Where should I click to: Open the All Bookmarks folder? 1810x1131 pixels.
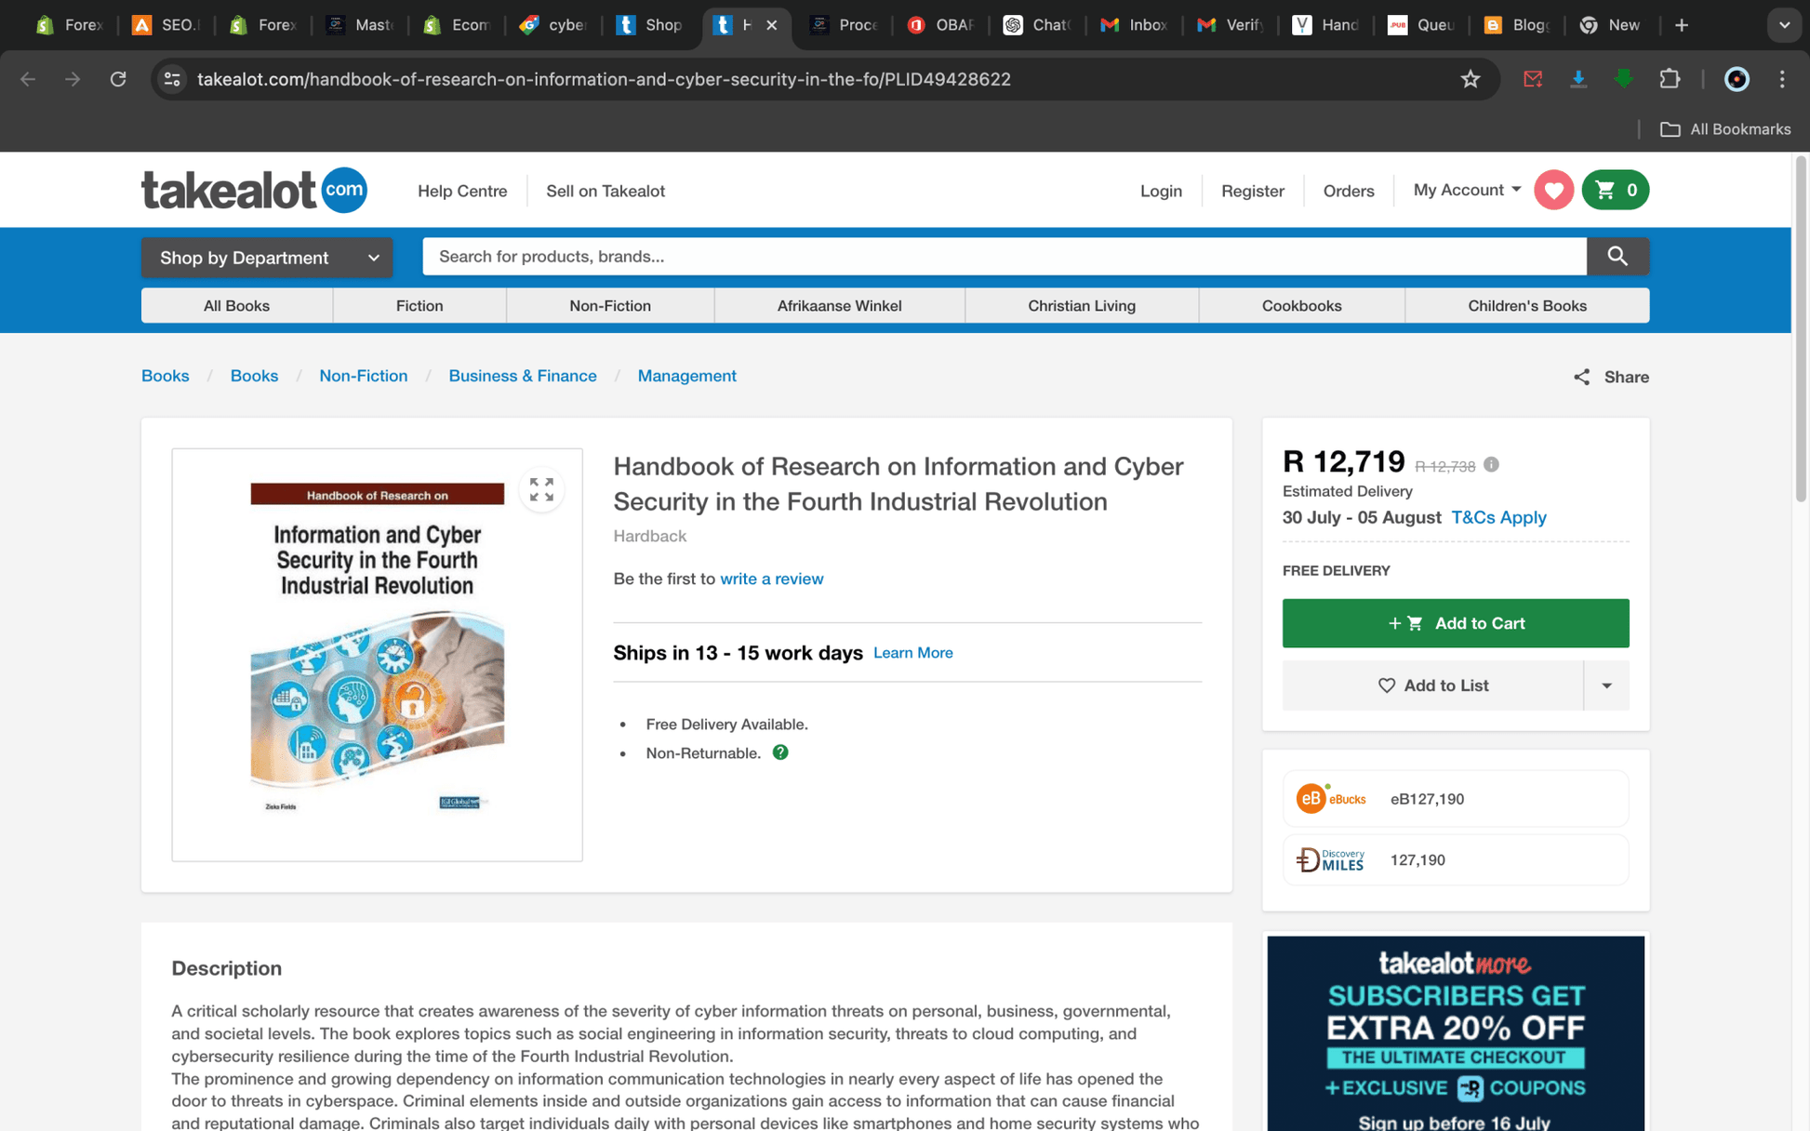tap(1725, 129)
